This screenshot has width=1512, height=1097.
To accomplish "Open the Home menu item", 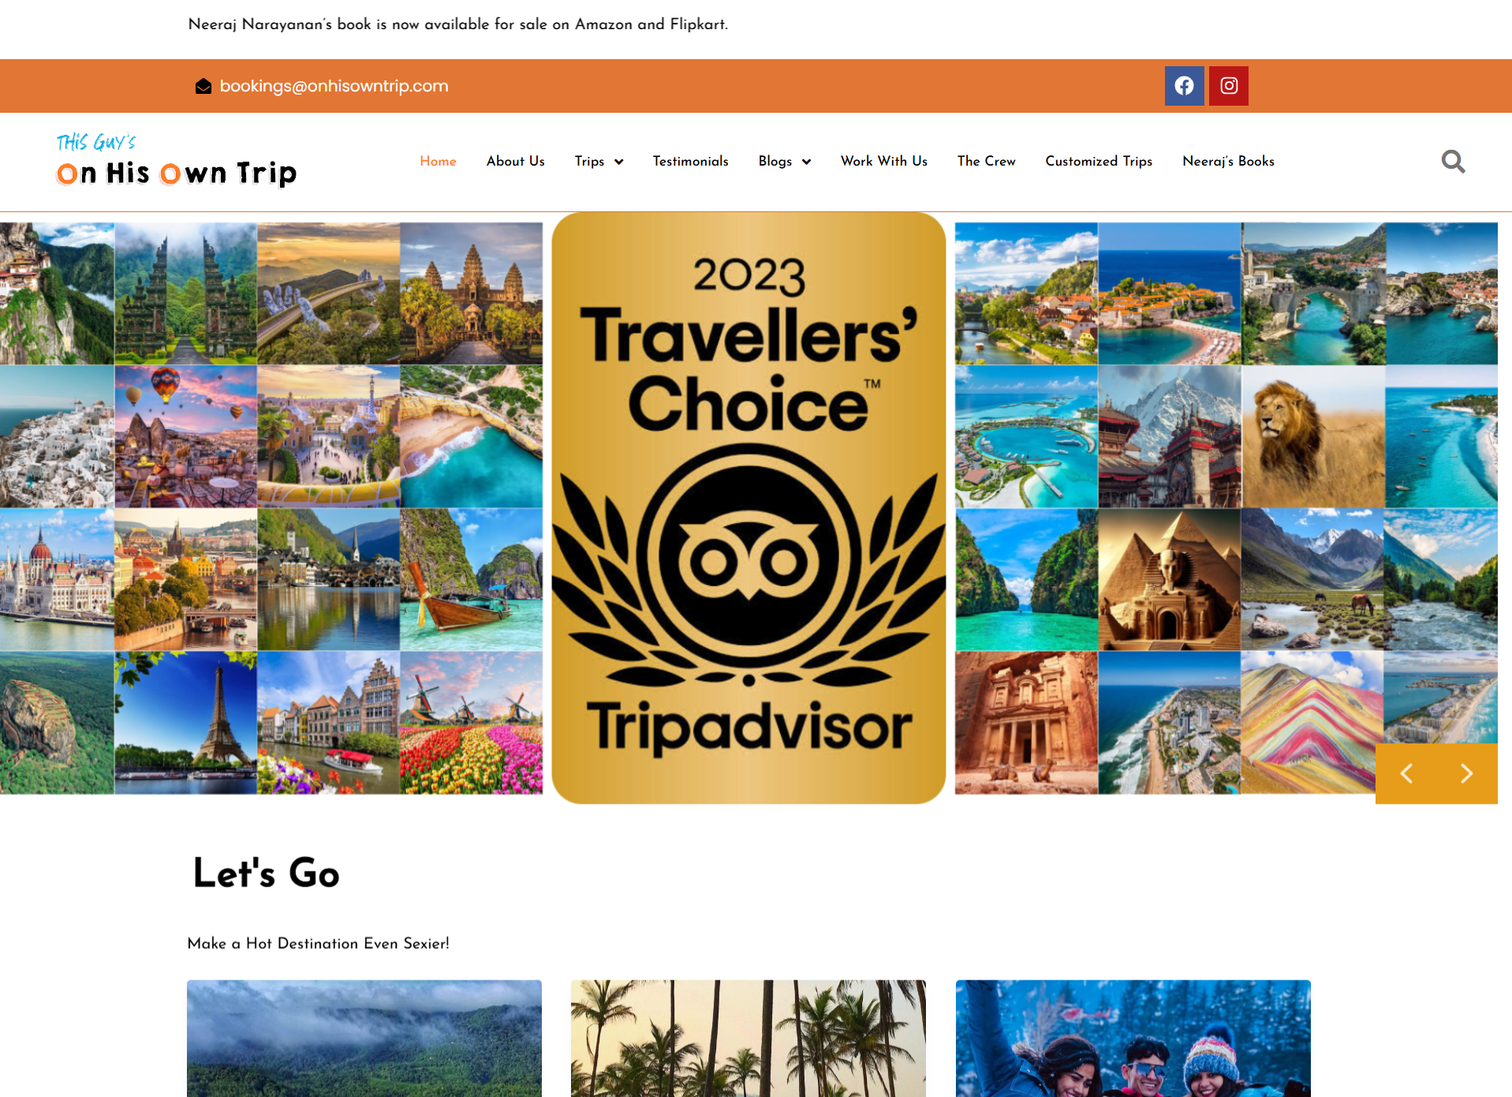I will point(438,161).
